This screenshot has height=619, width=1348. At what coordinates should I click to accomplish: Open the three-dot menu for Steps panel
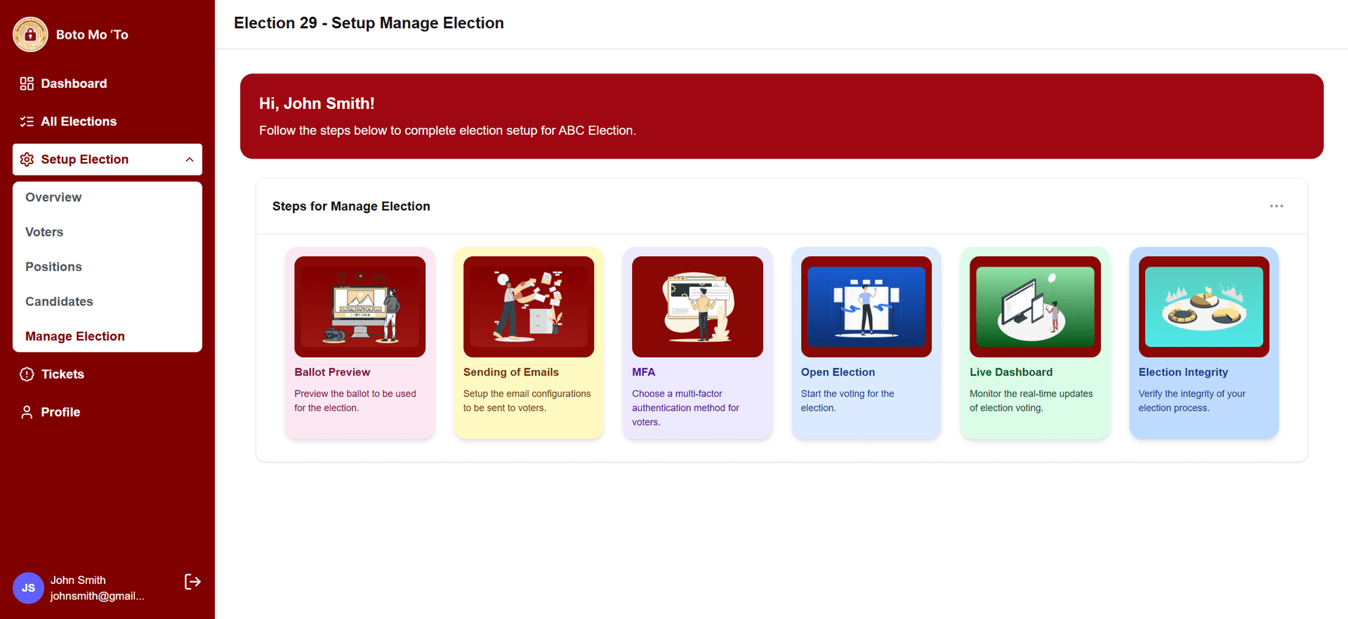tap(1276, 206)
